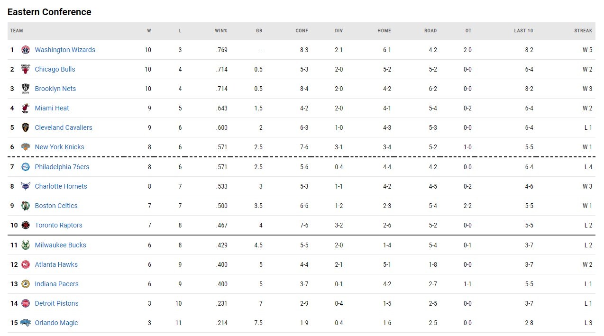Open the Indiana Pacers team link
Image resolution: width=604 pixels, height=336 pixels.
click(56, 284)
